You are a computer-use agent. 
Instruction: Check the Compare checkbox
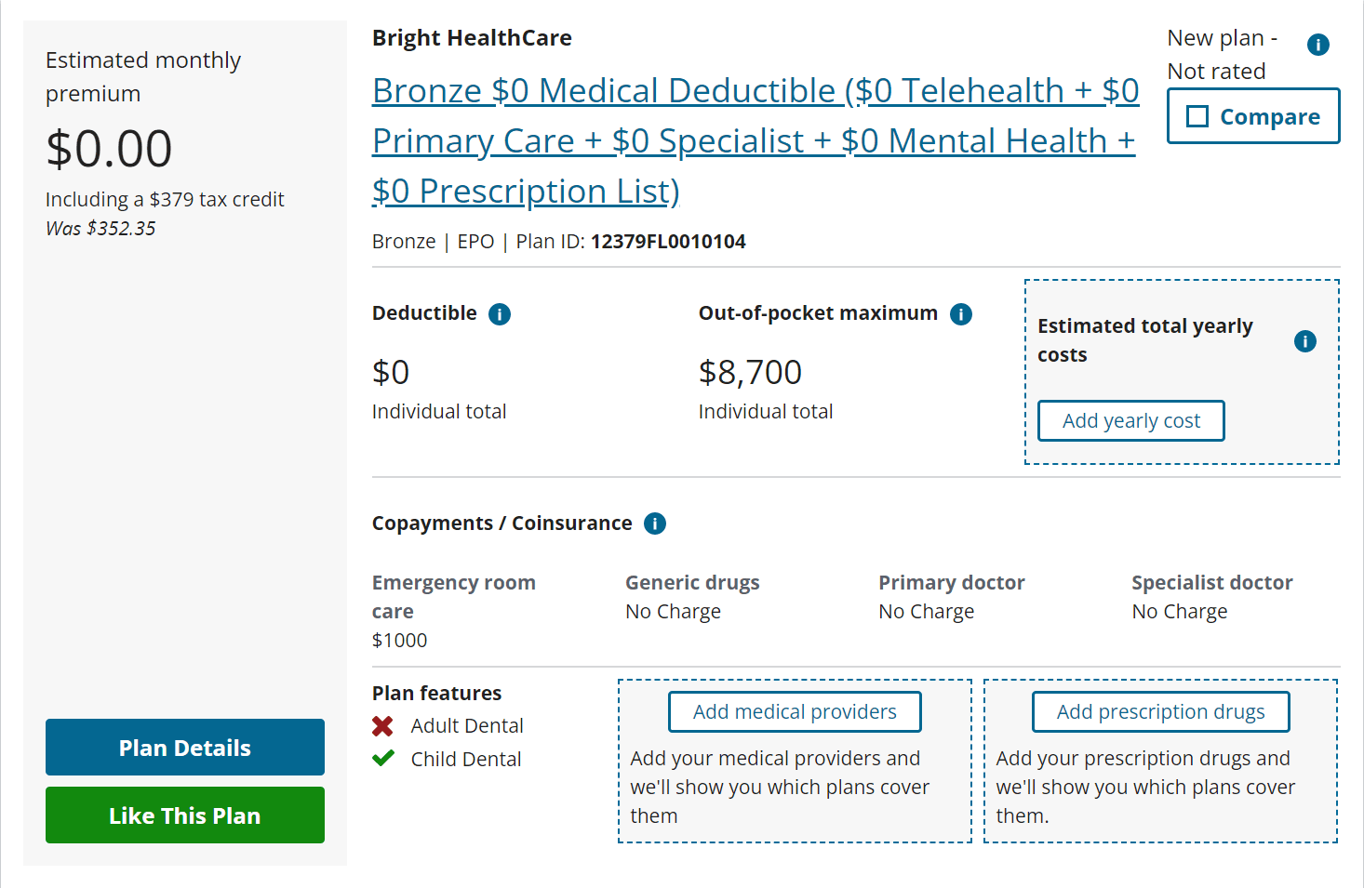tap(1197, 116)
